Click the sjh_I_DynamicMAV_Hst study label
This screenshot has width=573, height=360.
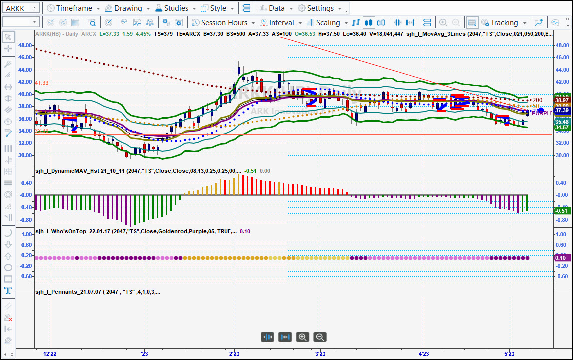point(138,171)
